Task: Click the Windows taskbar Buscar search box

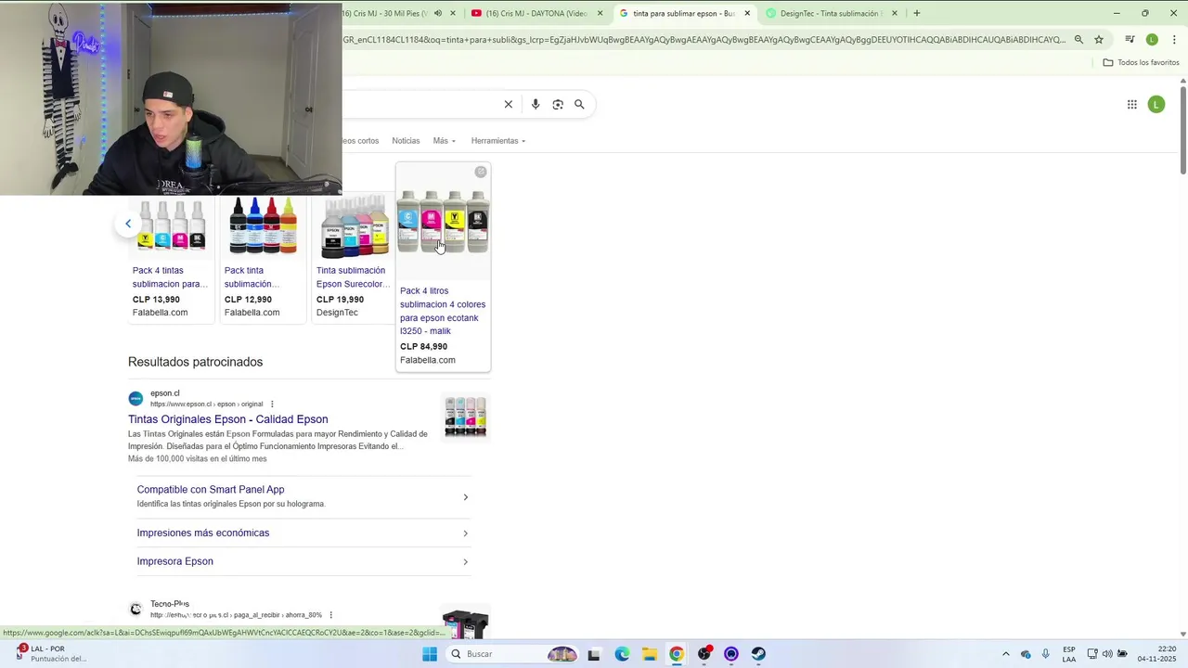Action: (x=510, y=654)
